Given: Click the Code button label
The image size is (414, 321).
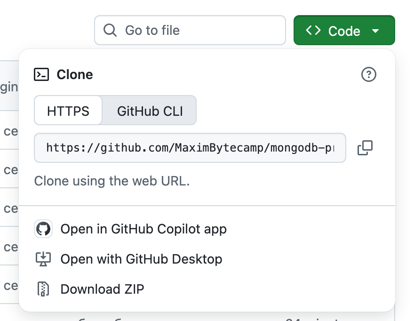Looking at the screenshot, I should coord(344,31).
